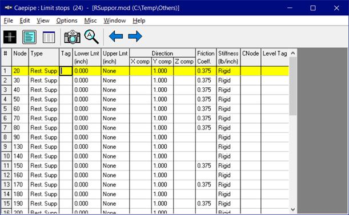
Task: Click Upper Lmt None in row 7
Action: point(115,128)
